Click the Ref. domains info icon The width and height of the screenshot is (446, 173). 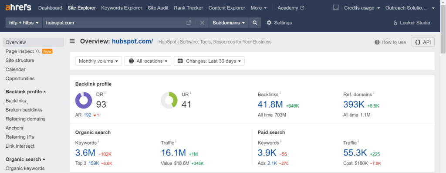coord(374,93)
